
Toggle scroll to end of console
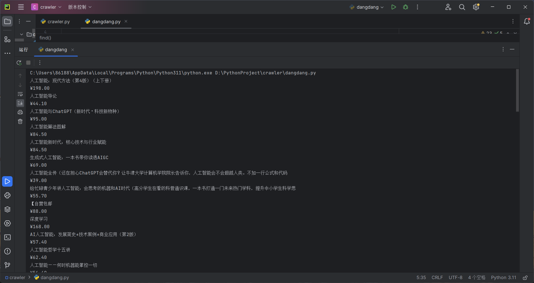pos(20,103)
